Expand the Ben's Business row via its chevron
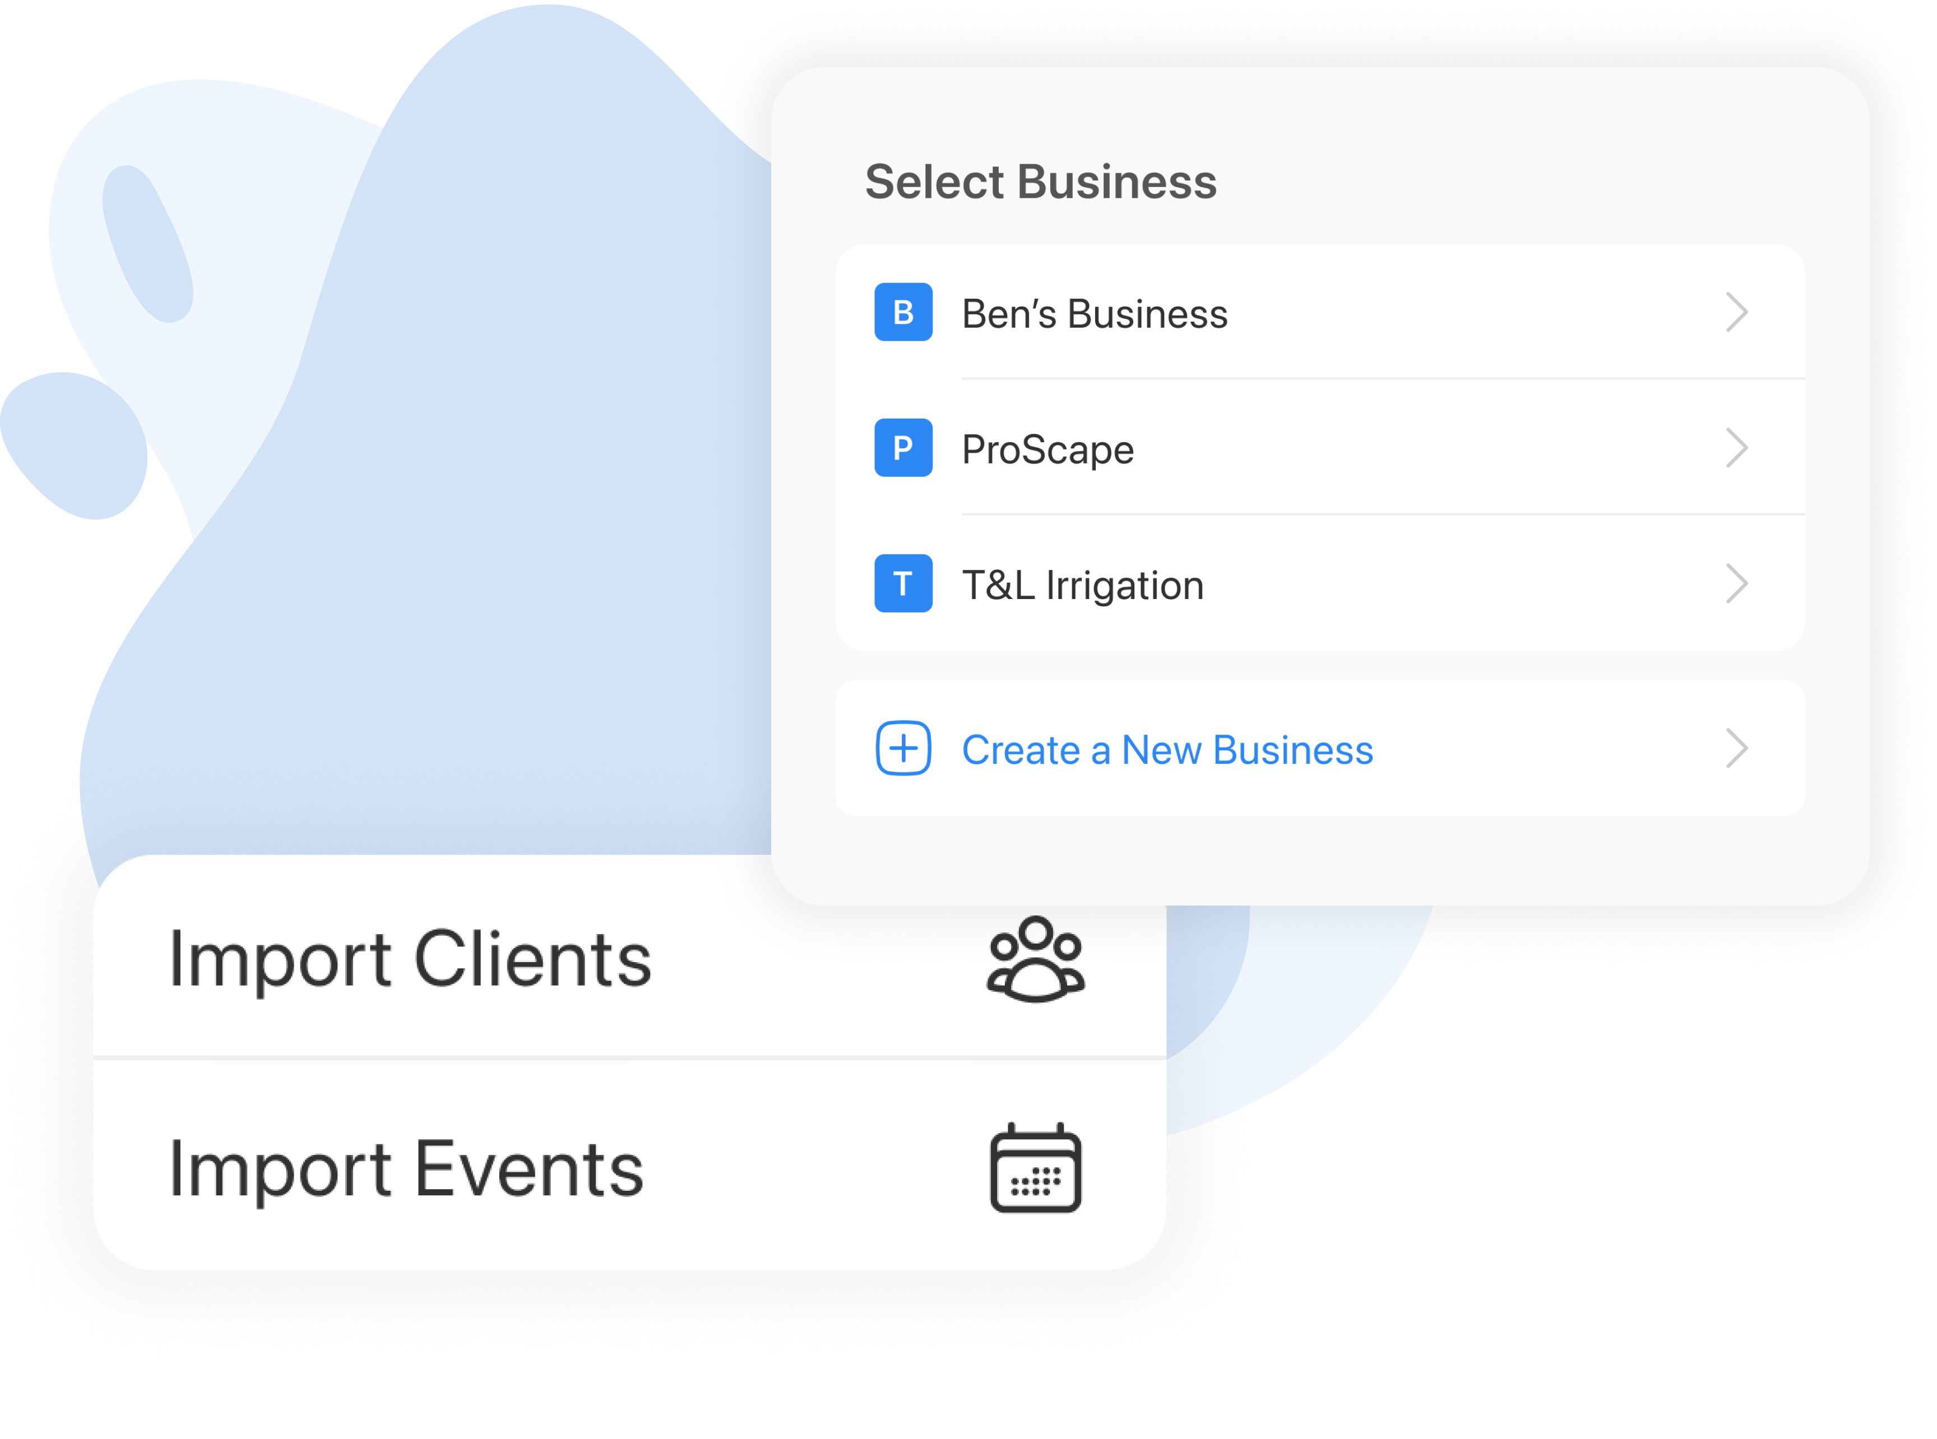 (1737, 312)
